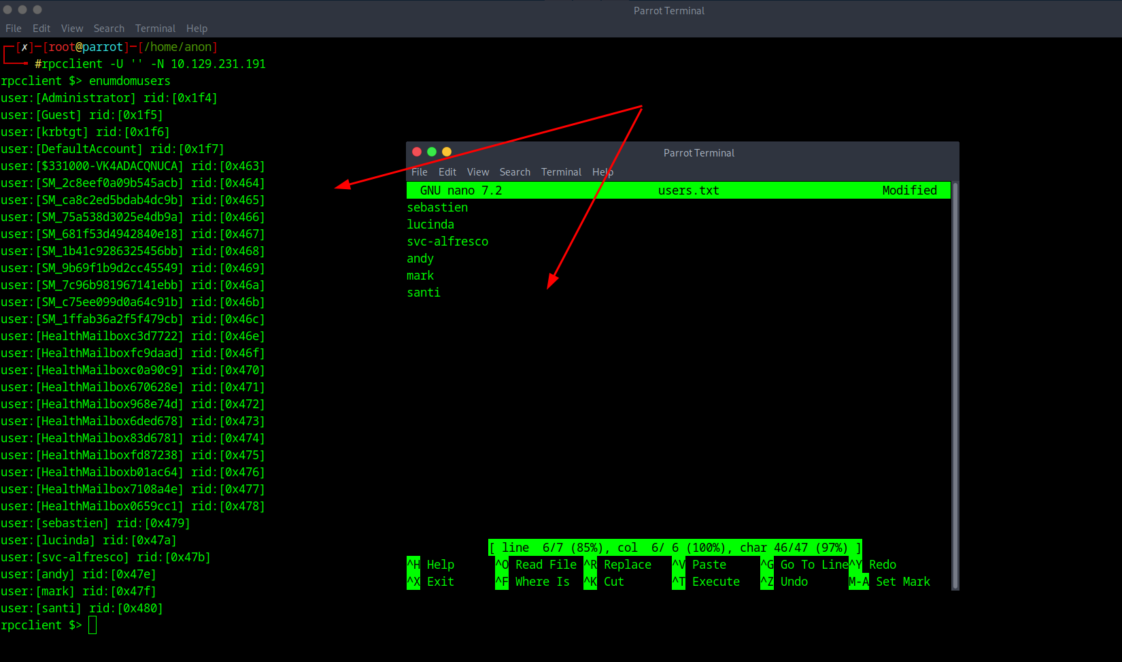Click the yellow button on nano terminal window

click(x=447, y=152)
